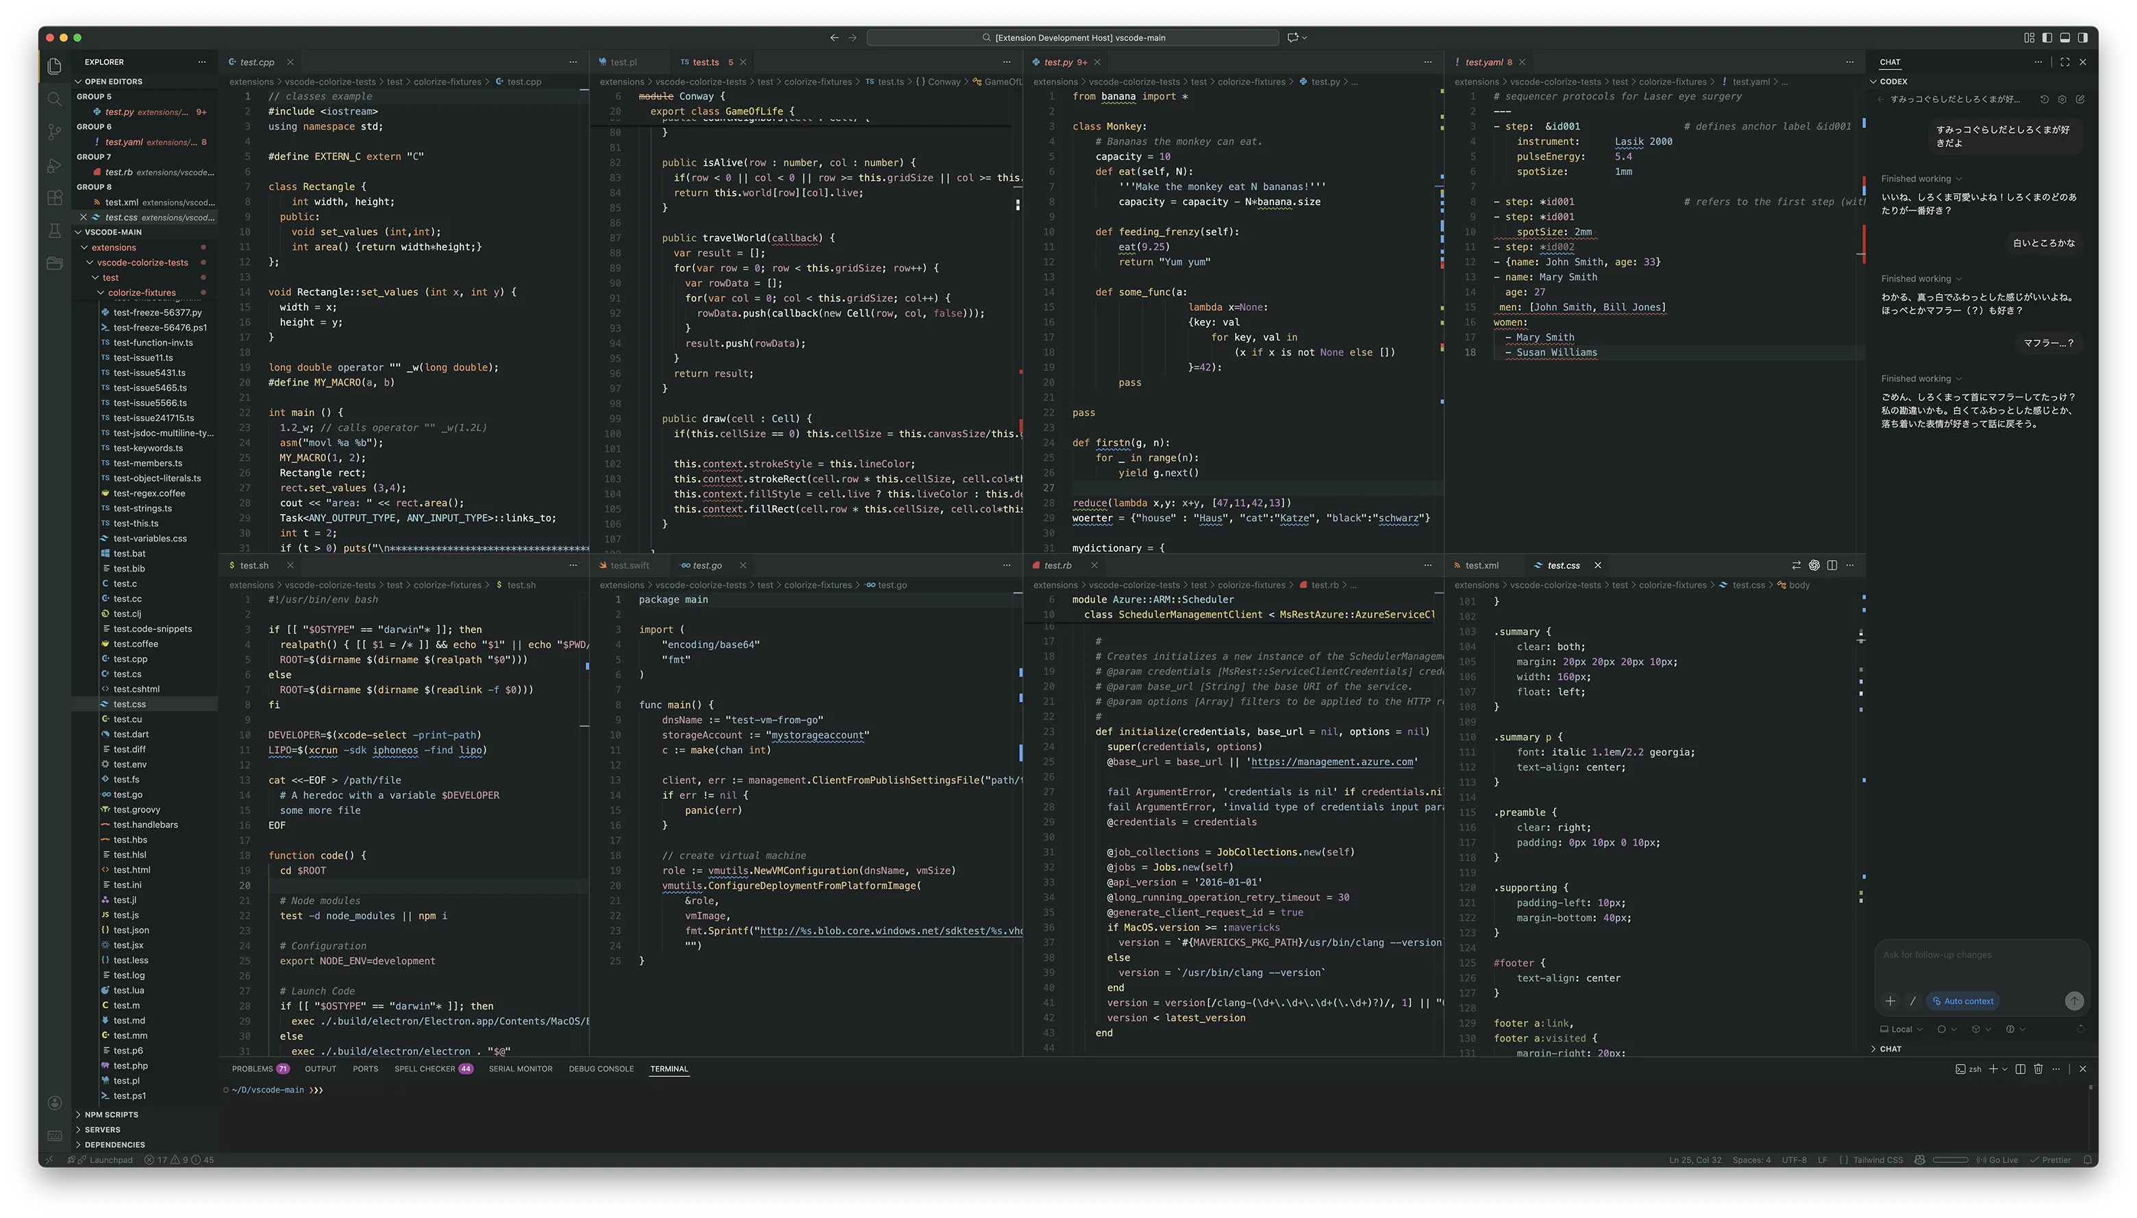This screenshot has width=2137, height=1218.
Task: Kill terminal using the trash icon
Action: (2038, 1069)
